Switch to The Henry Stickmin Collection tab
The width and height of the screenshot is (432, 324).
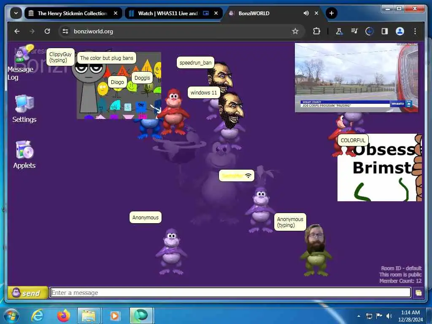[72, 13]
